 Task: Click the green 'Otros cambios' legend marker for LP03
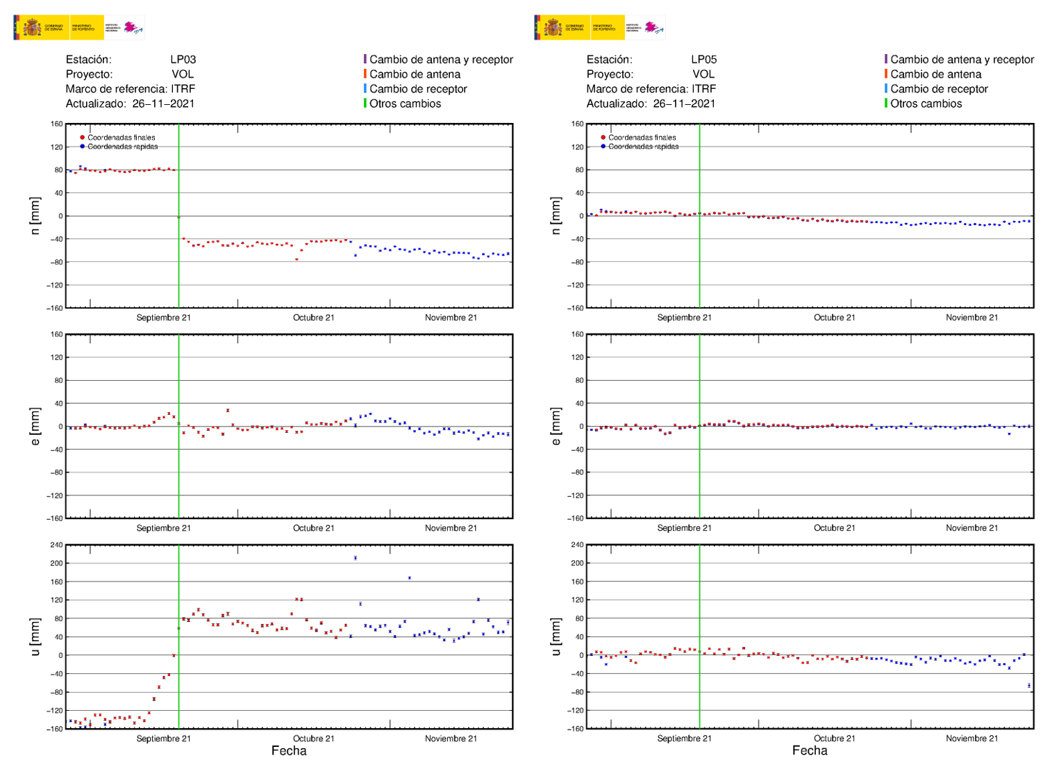365,104
